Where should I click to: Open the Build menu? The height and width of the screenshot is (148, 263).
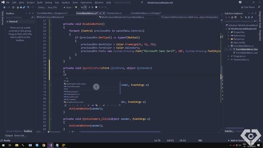point(40,2)
